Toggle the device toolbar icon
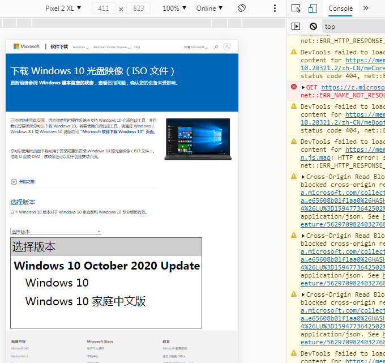This screenshot has height=363, width=385. click(313, 8)
